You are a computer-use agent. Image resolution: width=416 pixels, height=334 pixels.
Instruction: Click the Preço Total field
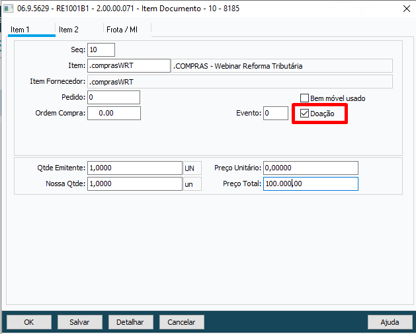(x=311, y=184)
